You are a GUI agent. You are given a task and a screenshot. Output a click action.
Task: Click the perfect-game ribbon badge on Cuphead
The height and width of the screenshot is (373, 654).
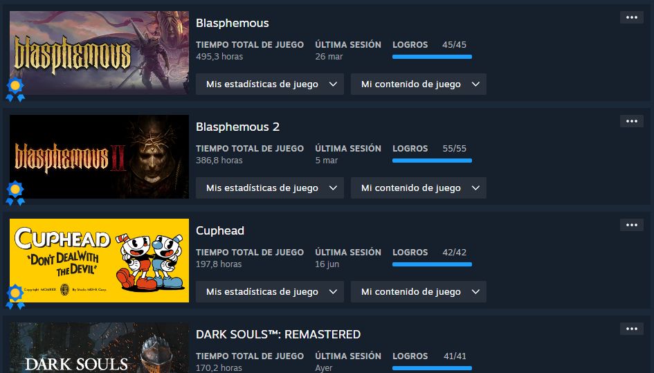[15, 297]
